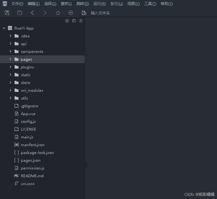Open the 文件(F) menu
The image size is (217, 199).
pyautogui.click(x=17, y=4)
